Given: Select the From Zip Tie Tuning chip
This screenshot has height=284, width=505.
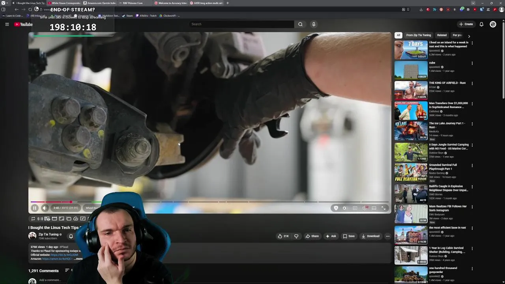Looking at the screenshot, I should click(419, 35).
